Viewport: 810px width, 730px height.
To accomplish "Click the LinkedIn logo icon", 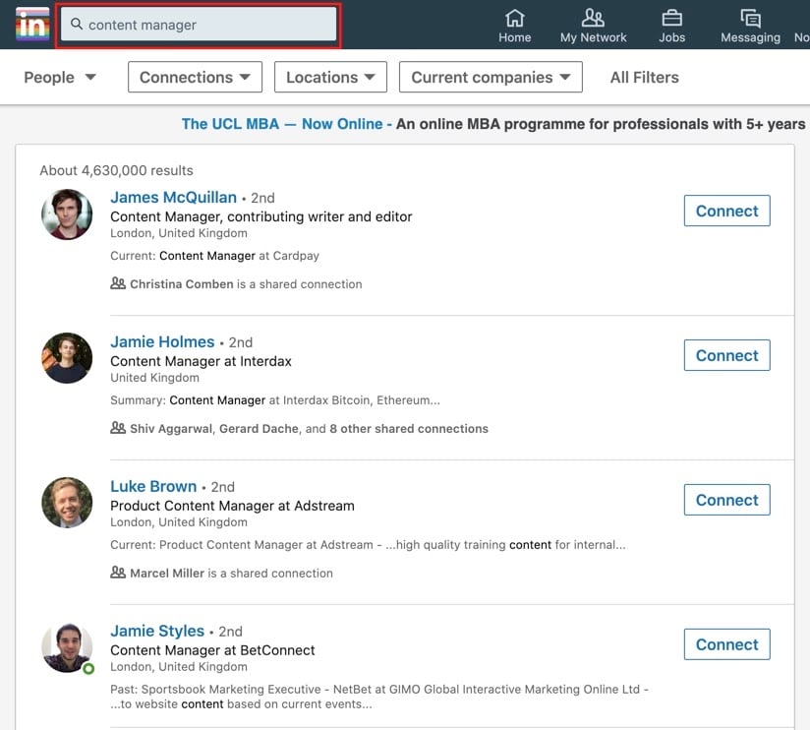I will (x=31, y=24).
